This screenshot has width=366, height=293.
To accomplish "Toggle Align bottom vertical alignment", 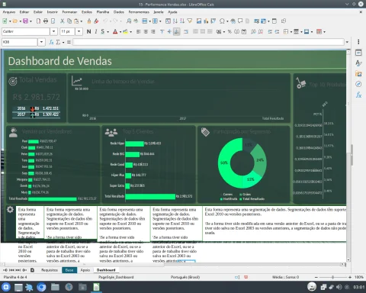I will pyautogui.click(x=176, y=31).
